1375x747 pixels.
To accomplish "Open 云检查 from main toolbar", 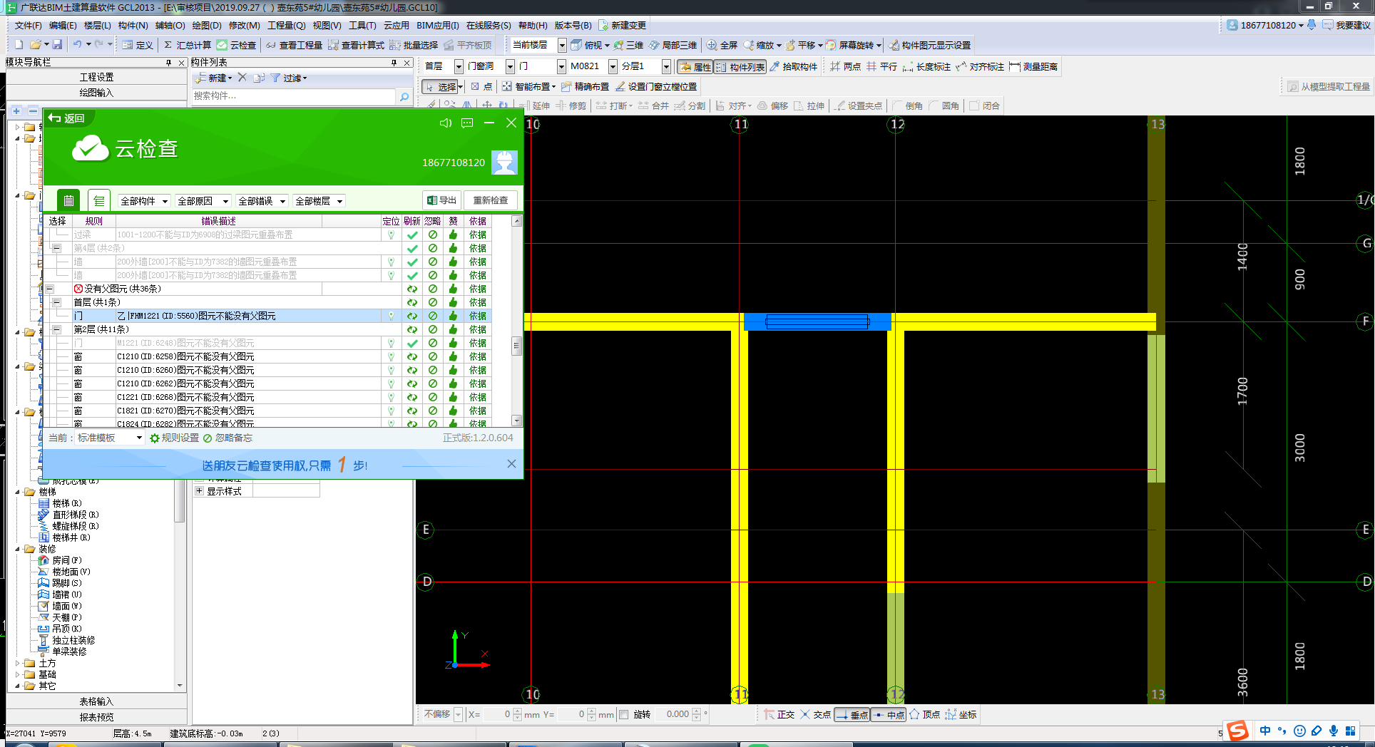I will [237, 45].
